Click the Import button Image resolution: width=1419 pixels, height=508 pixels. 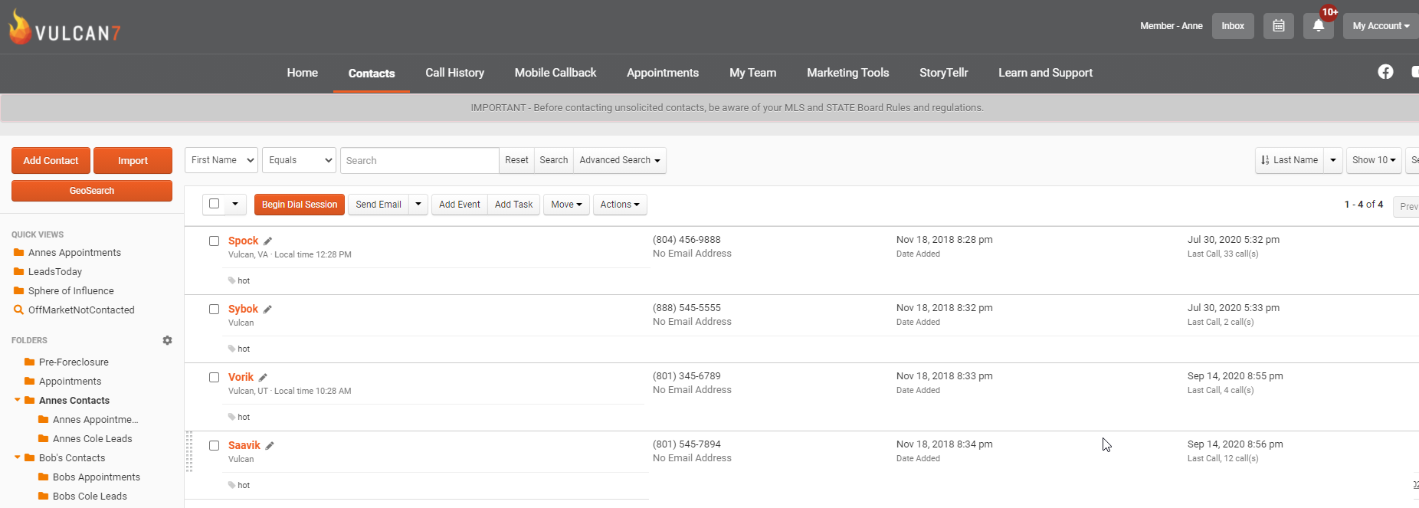pos(133,161)
